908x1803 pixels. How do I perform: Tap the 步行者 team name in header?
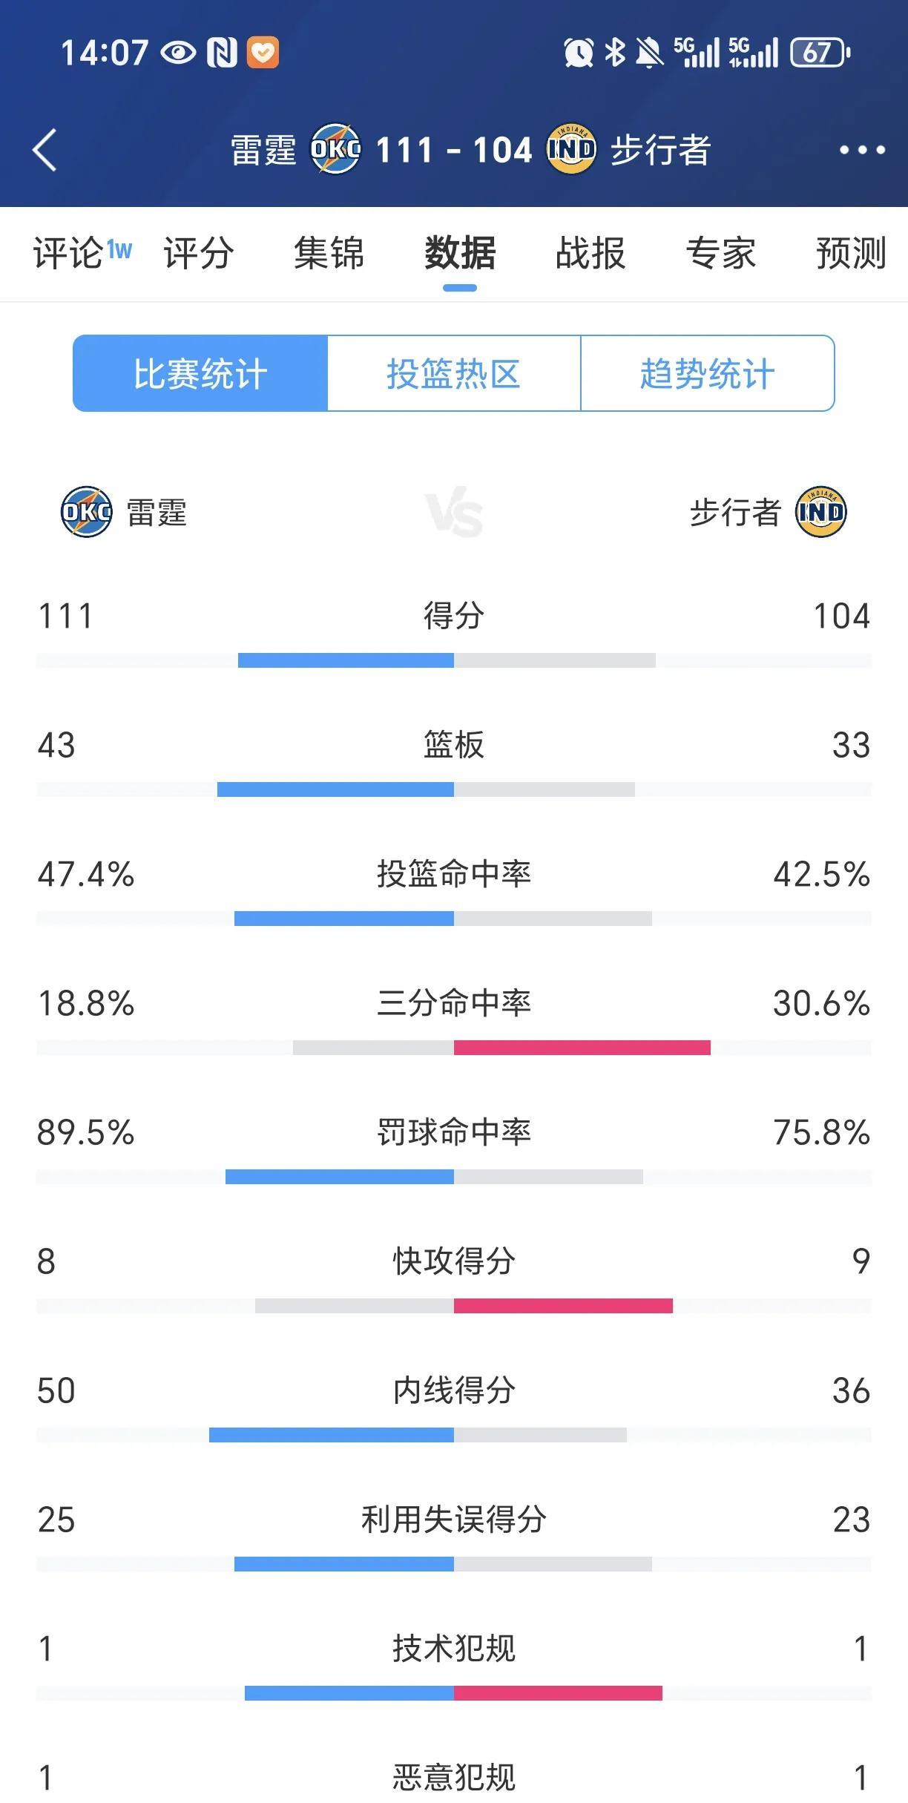coord(661,150)
